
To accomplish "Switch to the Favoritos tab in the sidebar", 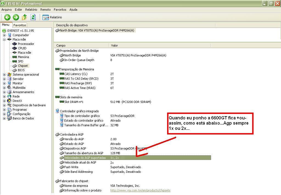I will (20, 25).
